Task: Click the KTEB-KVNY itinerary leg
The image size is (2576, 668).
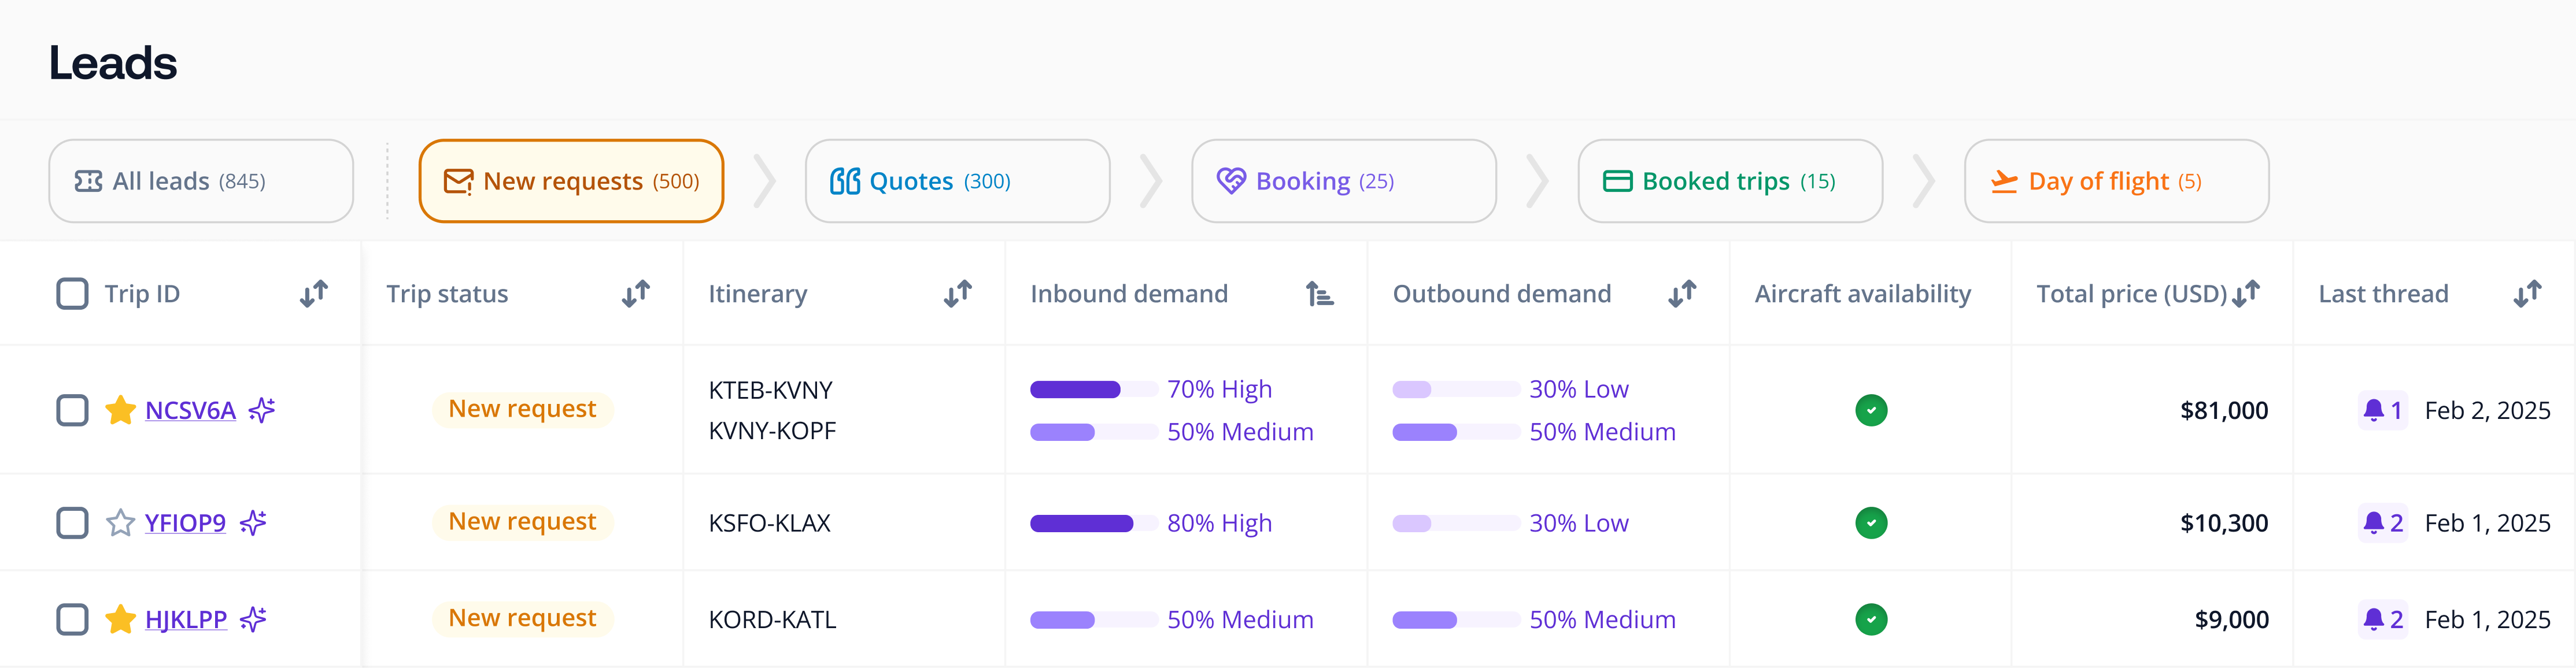Action: pos(770,389)
